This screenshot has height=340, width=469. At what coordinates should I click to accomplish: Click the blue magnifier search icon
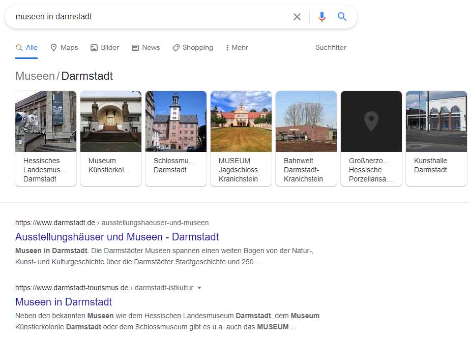(x=342, y=16)
